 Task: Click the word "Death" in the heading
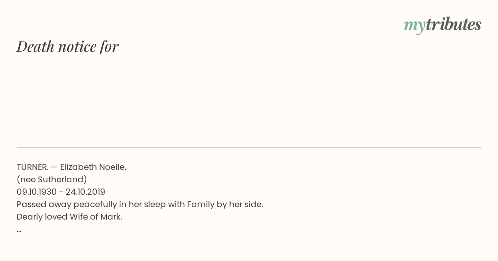35,46
